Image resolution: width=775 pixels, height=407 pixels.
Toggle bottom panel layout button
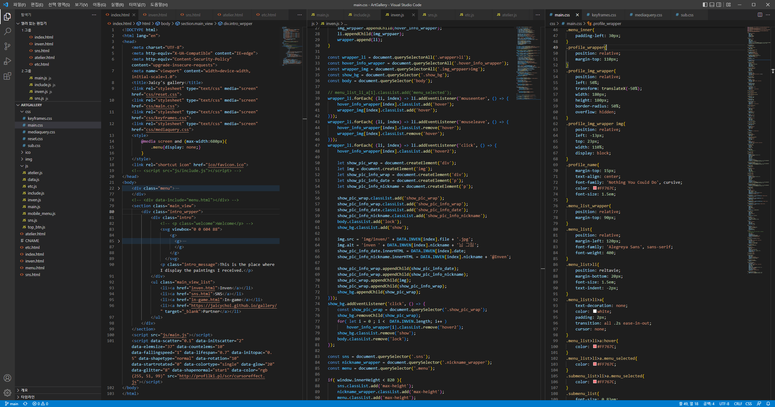(712, 5)
